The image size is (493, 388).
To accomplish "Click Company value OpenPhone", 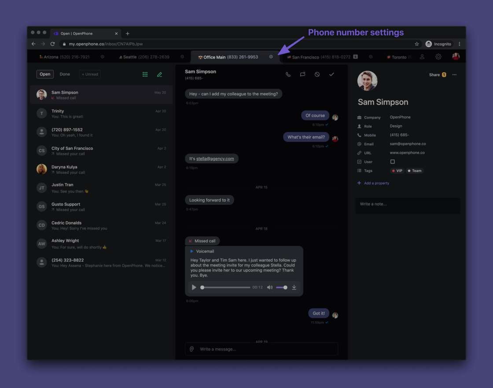I will click(x=400, y=117).
